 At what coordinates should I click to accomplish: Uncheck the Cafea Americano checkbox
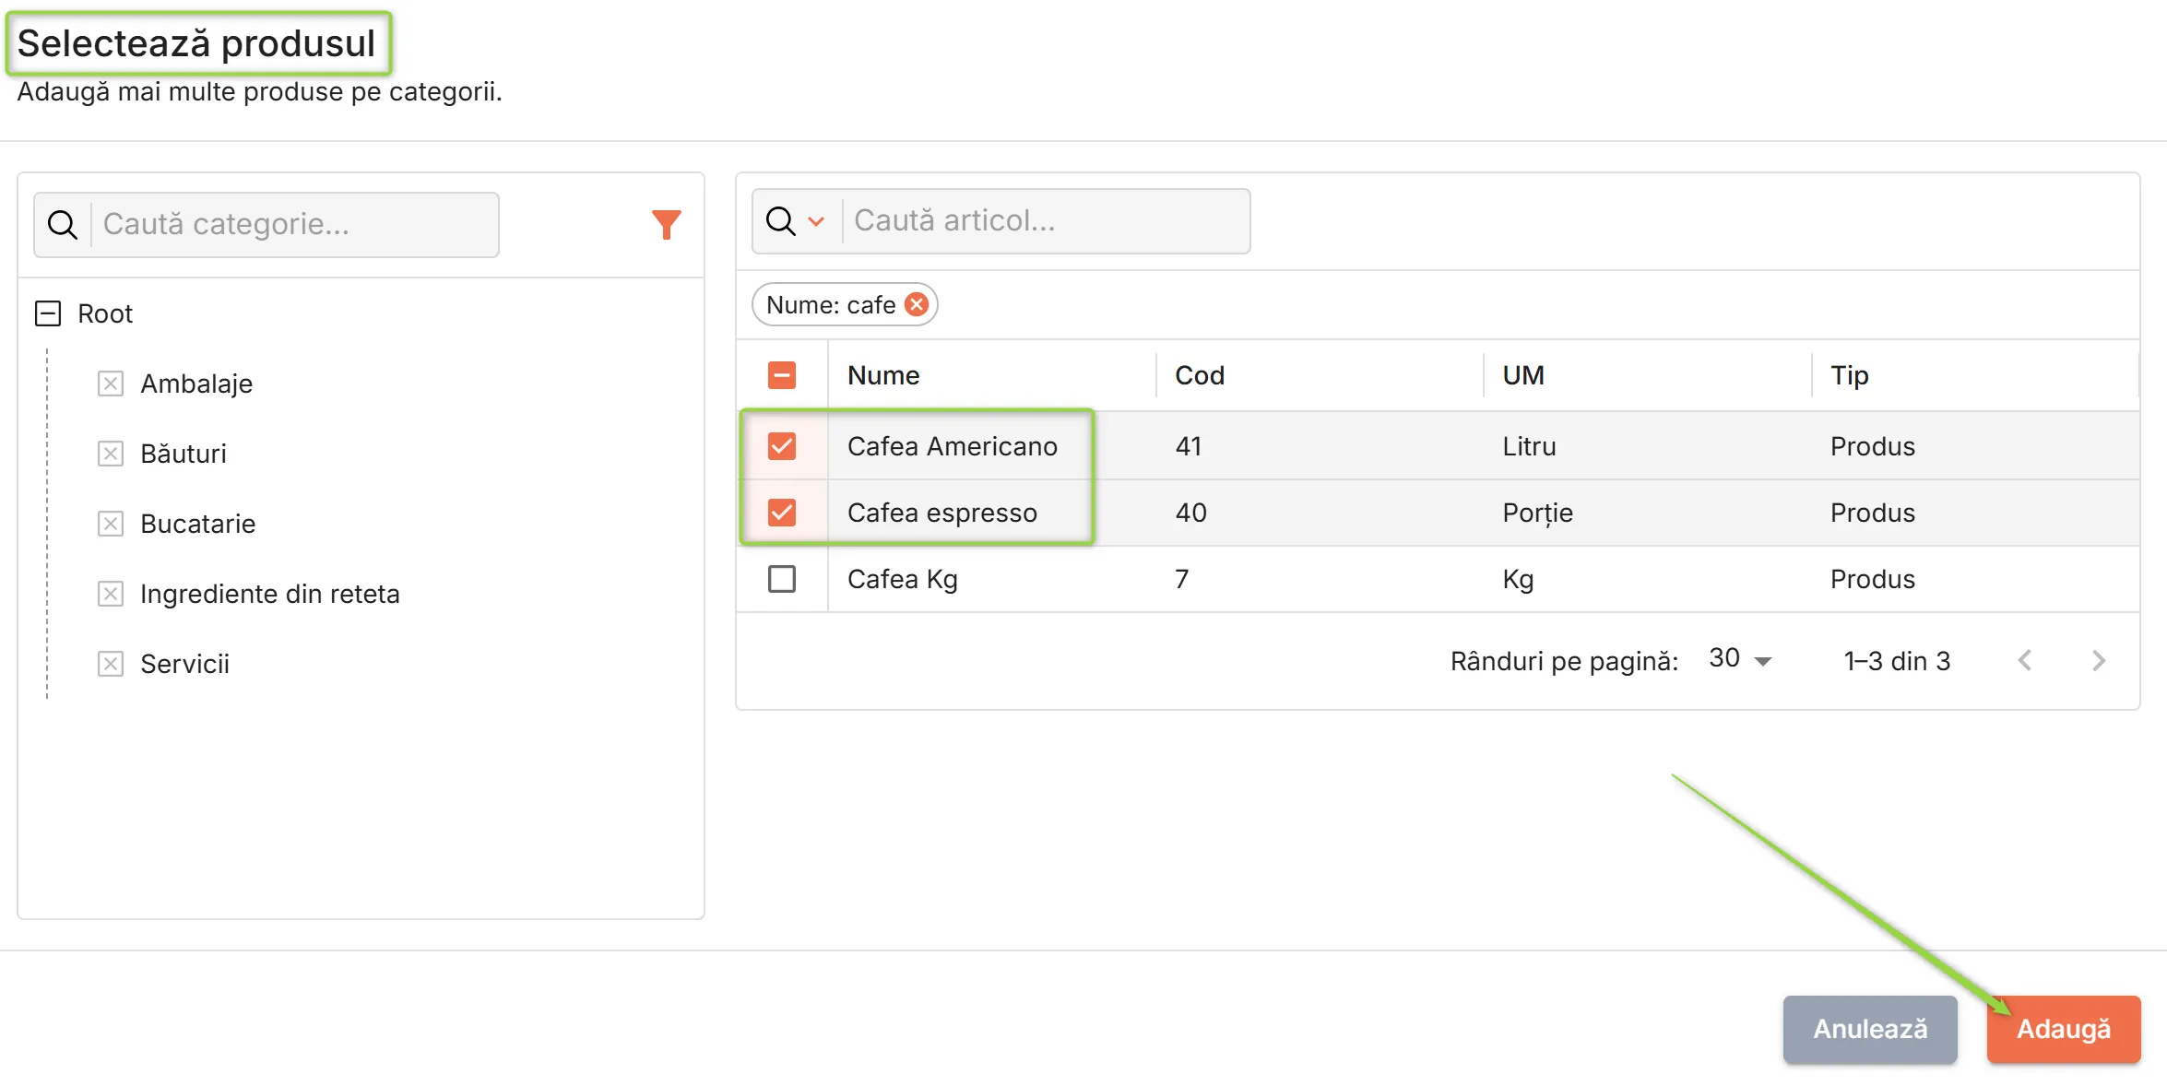pos(782,446)
